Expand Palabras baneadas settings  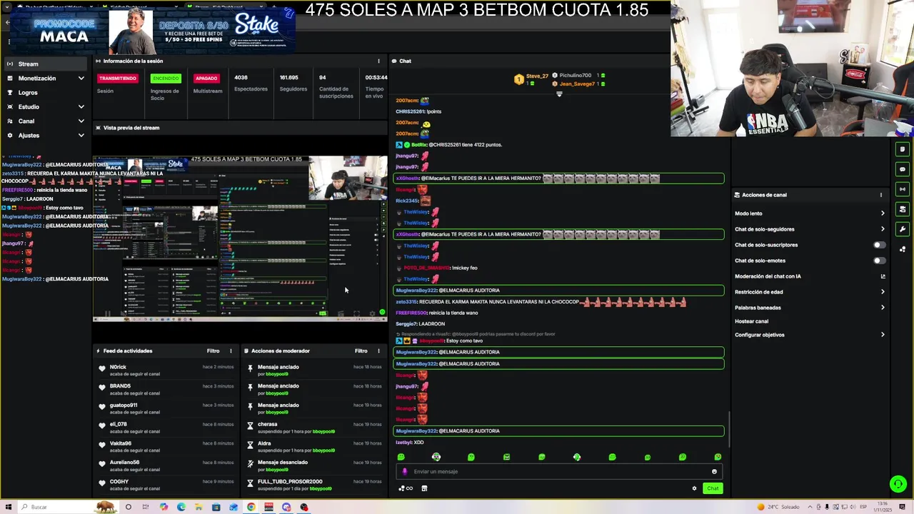(x=883, y=308)
